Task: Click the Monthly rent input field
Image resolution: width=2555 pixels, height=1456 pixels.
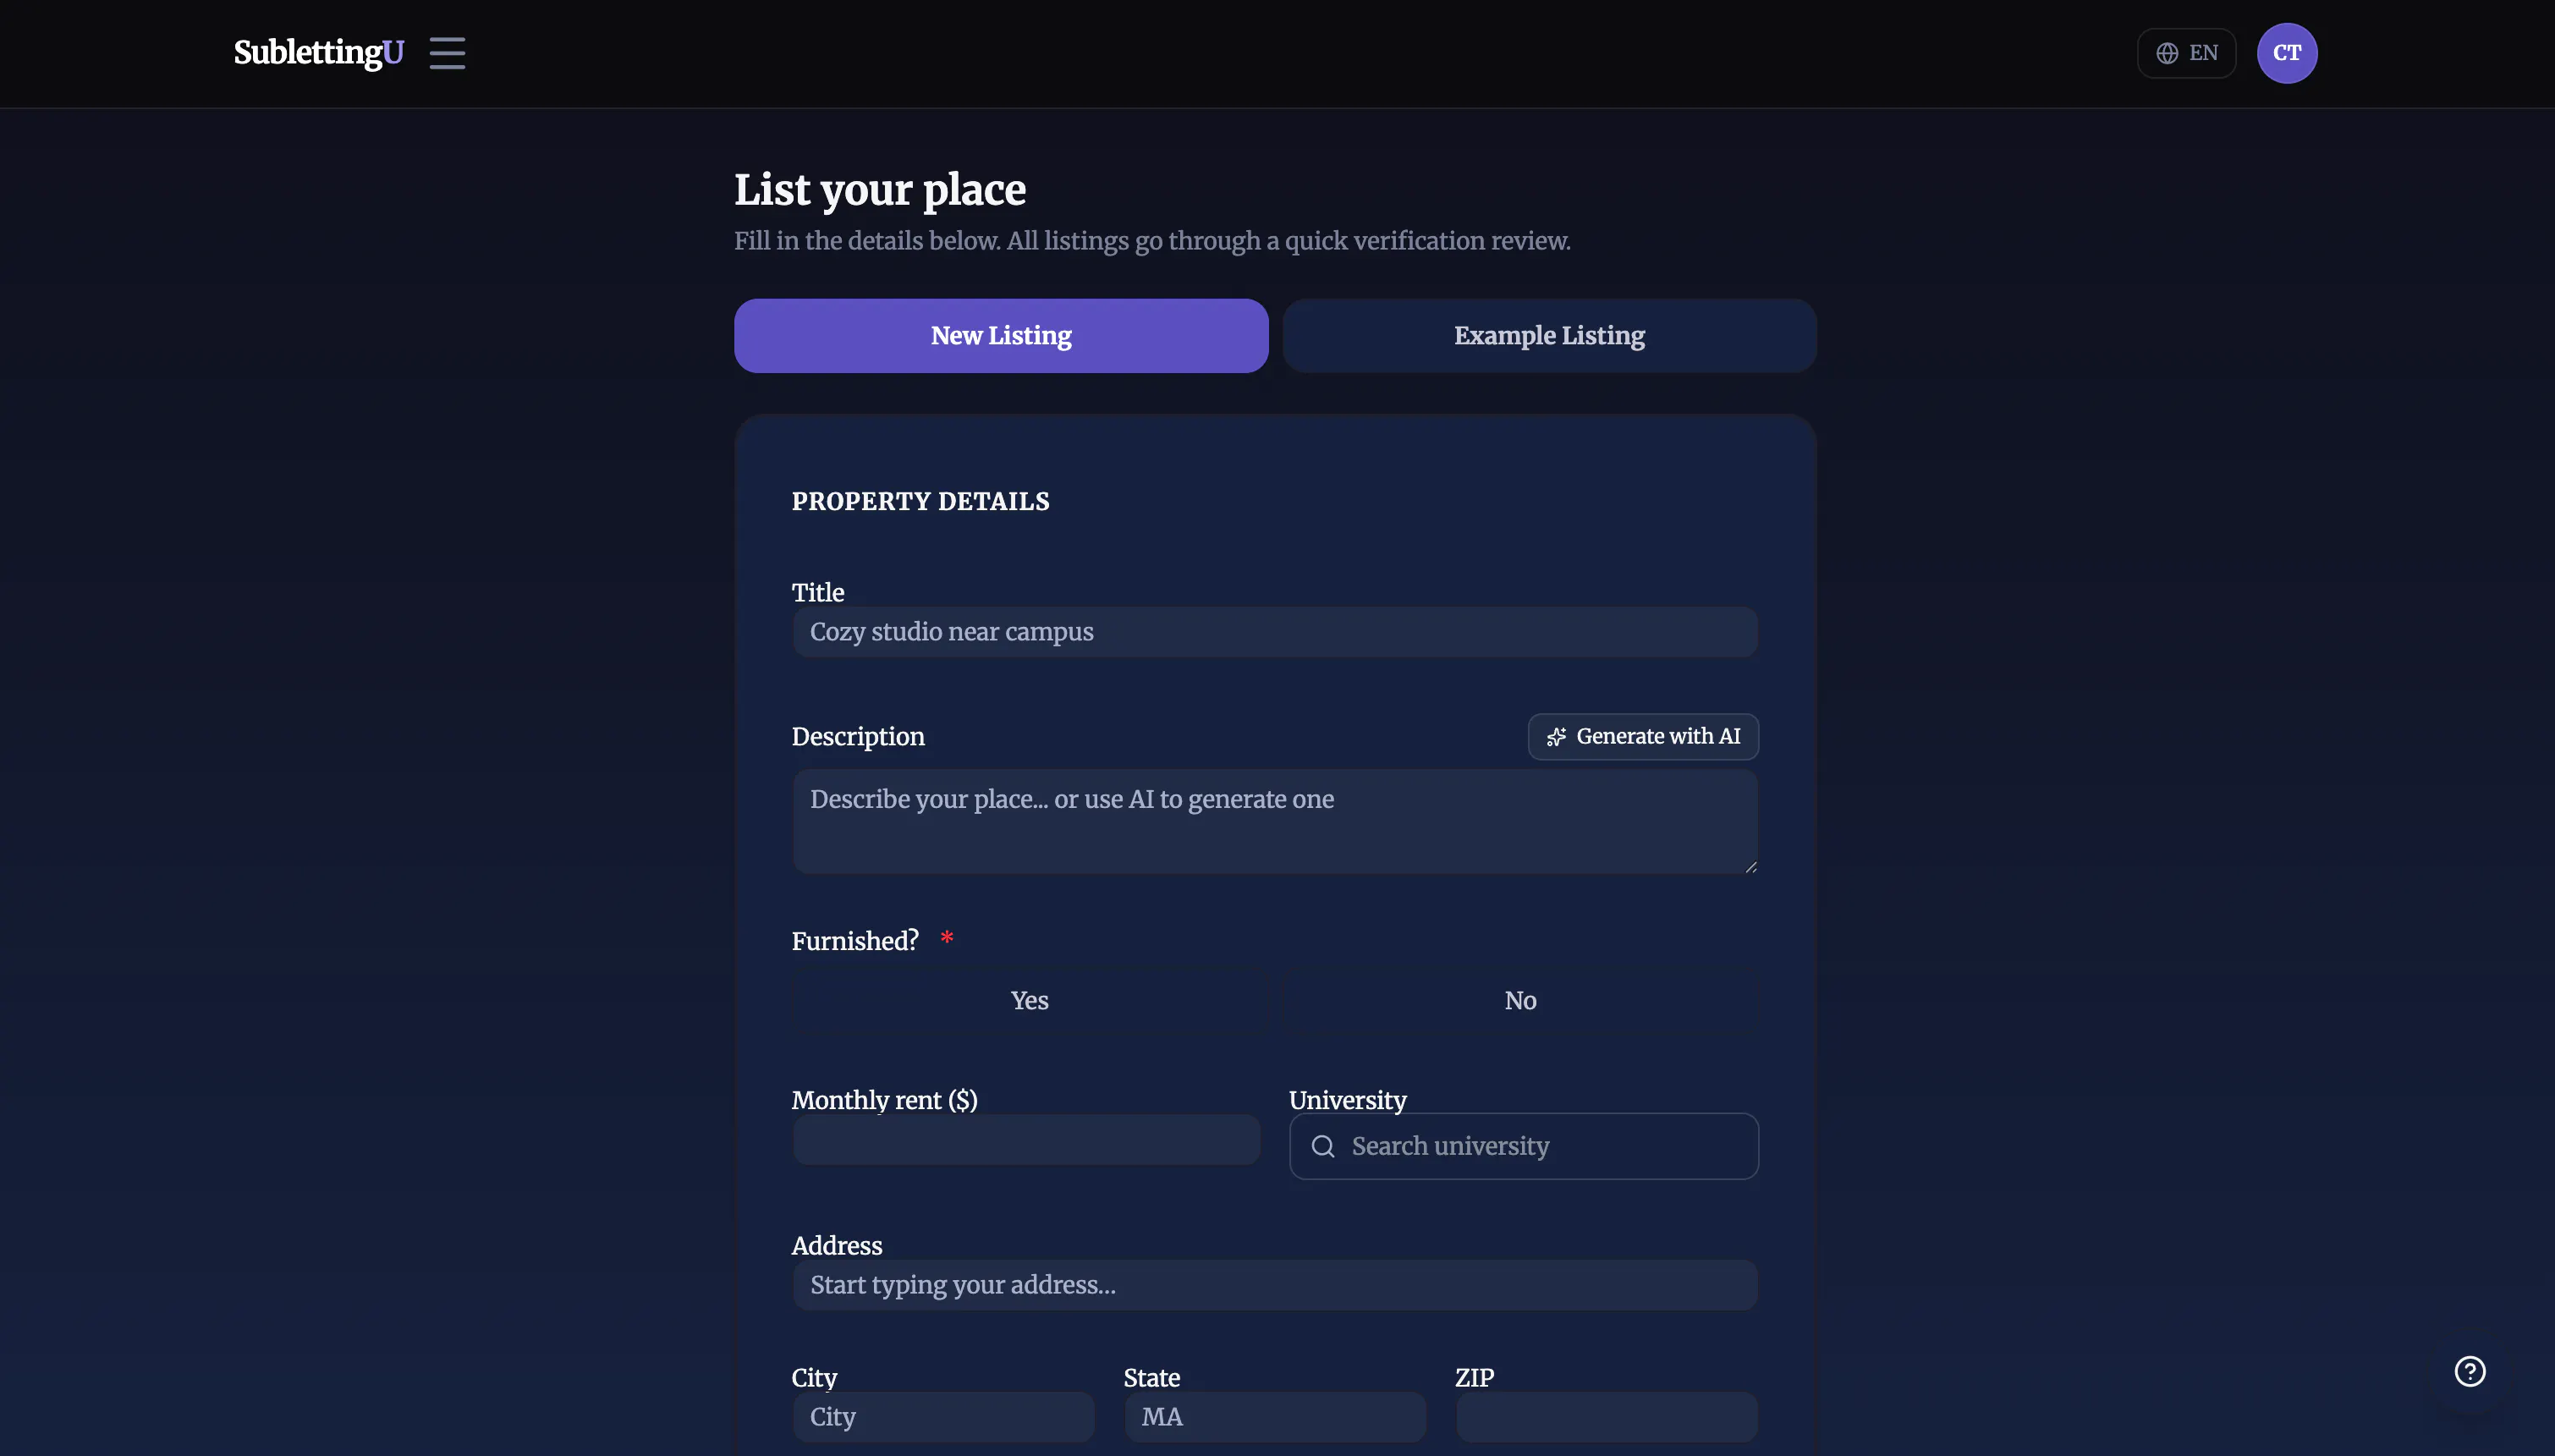Action: coord(1026,1140)
